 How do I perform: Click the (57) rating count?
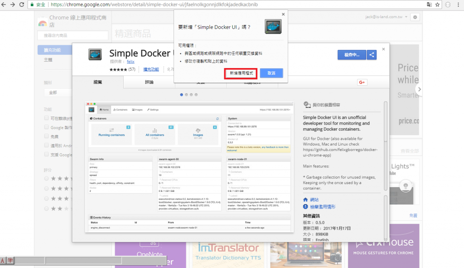(x=132, y=69)
